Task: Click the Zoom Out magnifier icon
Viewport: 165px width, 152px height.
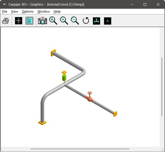Action: coord(75,21)
